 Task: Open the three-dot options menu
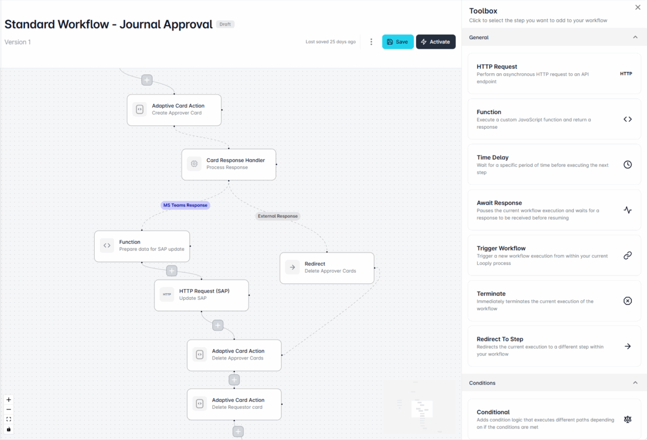coord(371,41)
